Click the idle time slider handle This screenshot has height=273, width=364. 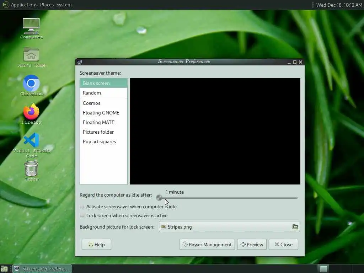(159, 198)
